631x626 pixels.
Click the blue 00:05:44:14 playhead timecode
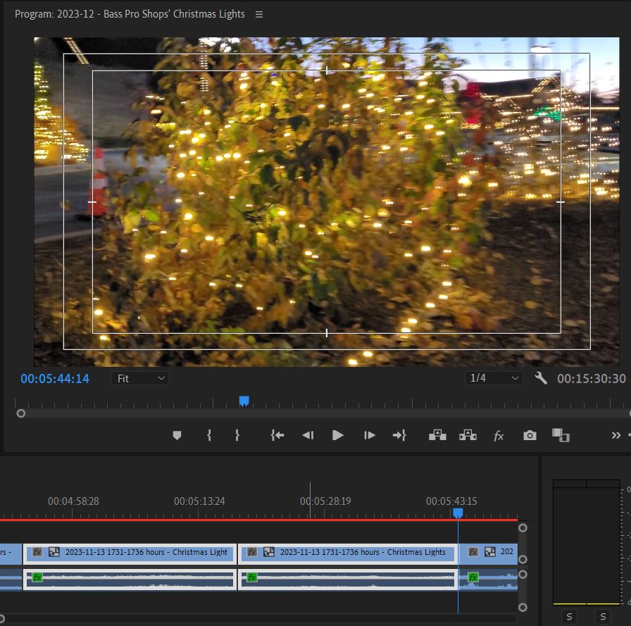click(55, 379)
